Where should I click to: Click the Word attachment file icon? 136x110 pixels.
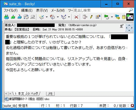(x=6, y=99)
